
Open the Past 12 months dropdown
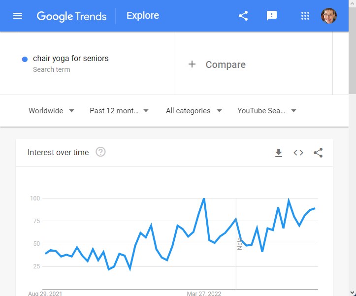click(x=119, y=111)
